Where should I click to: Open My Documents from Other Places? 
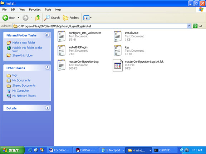[x=21, y=80]
